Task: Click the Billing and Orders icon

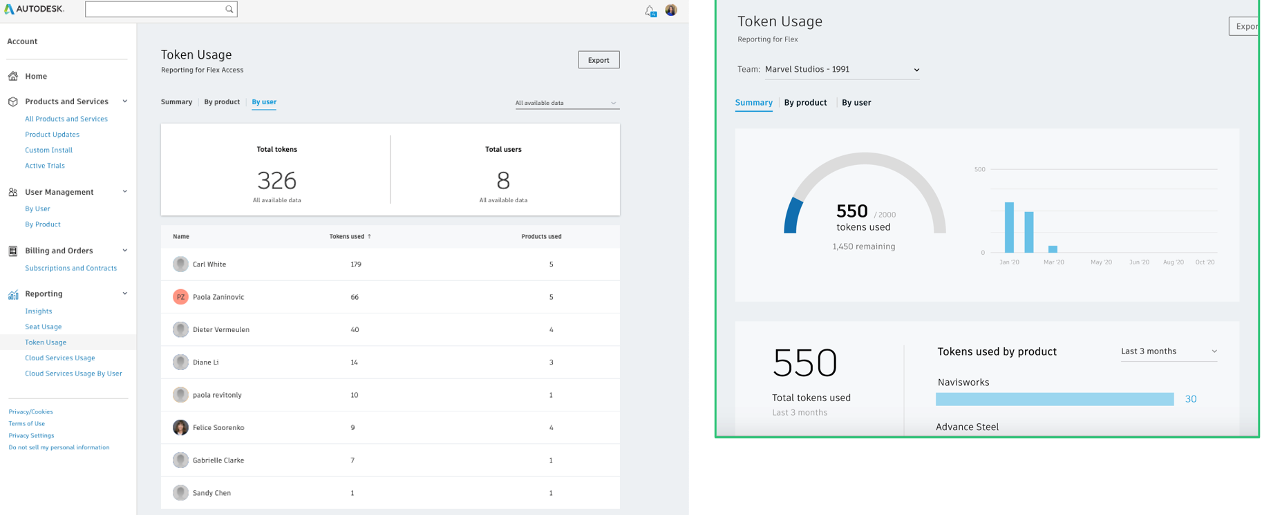Action: point(13,251)
